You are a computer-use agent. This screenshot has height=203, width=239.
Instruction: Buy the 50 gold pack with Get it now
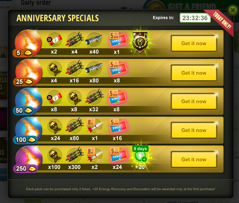coord(194,101)
